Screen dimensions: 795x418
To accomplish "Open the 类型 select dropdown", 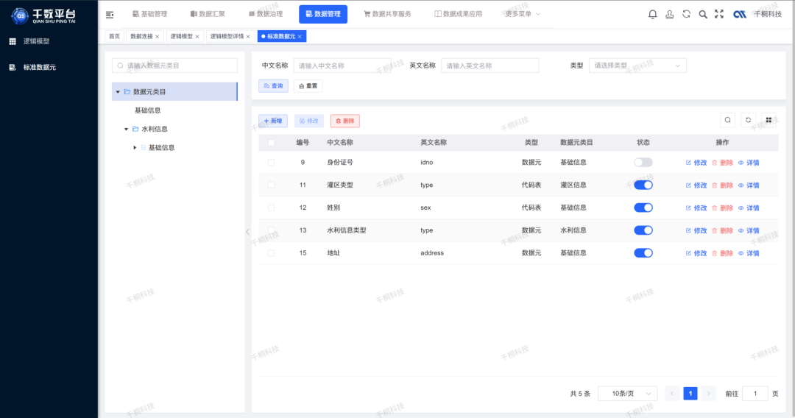I will tap(637, 65).
